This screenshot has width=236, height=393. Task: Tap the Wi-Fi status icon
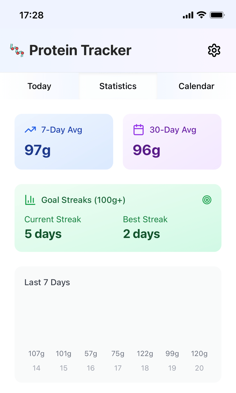[201, 15]
